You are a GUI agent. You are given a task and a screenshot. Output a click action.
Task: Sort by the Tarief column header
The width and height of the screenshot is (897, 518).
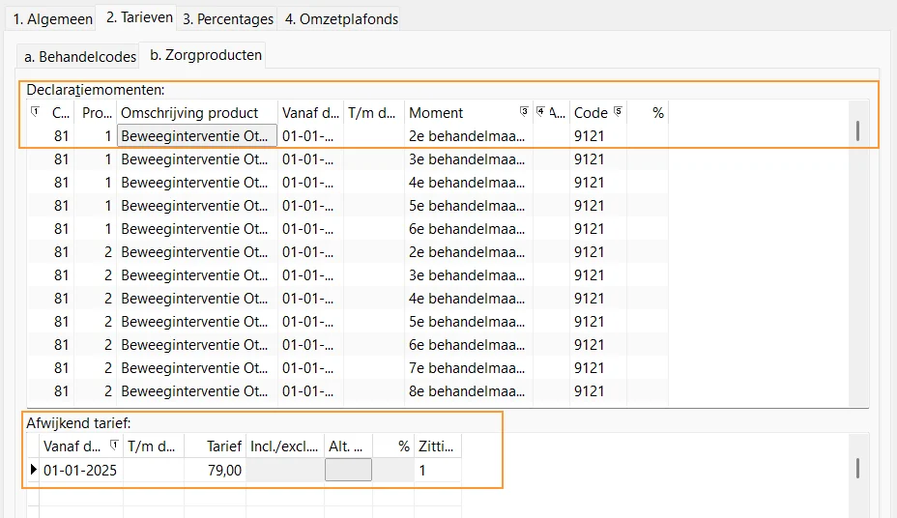point(215,446)
